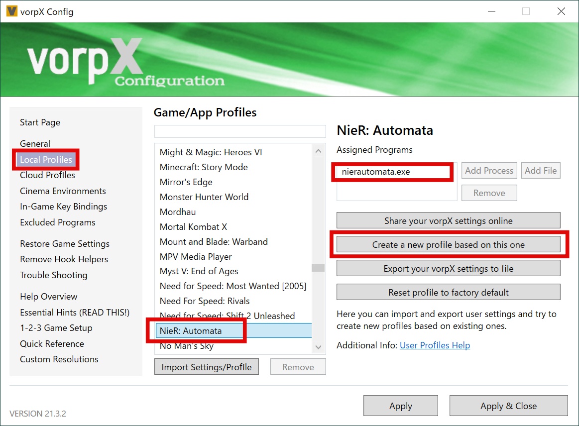
Task: Select Excluded Programs in sidebar
Action: click(57, 222)
